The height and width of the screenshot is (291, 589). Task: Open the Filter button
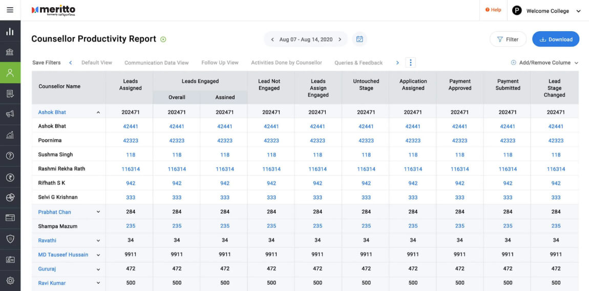[x=508, y=39]
